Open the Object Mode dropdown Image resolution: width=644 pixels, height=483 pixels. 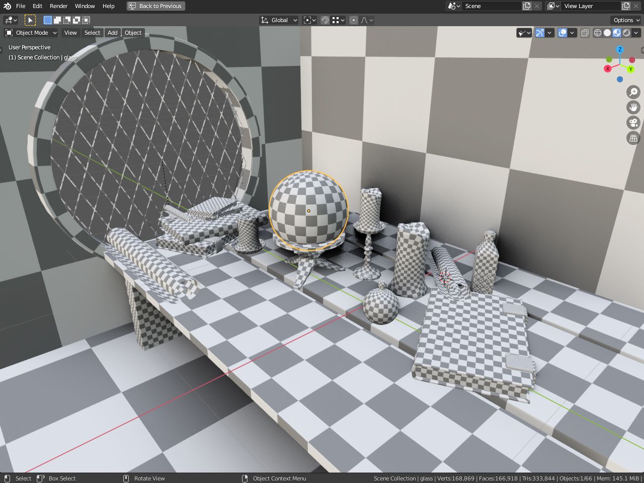[x=31, y=33]
